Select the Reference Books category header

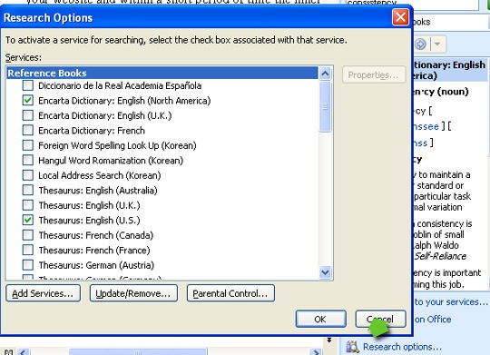coord(162,73)
